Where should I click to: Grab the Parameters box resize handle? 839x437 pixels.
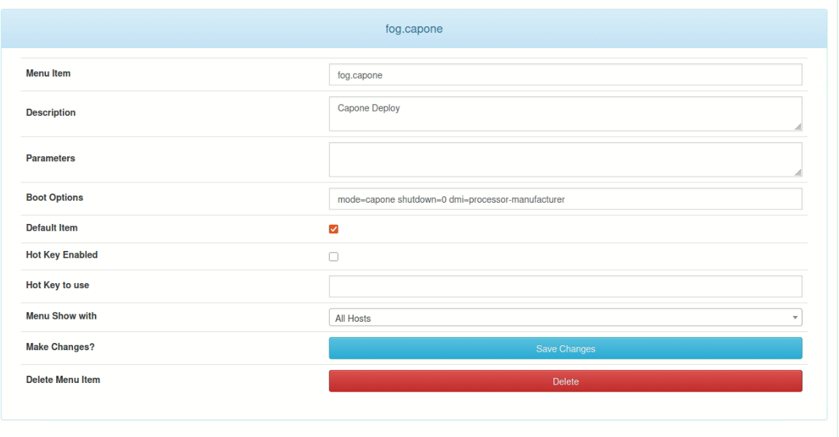pos(797,172)
